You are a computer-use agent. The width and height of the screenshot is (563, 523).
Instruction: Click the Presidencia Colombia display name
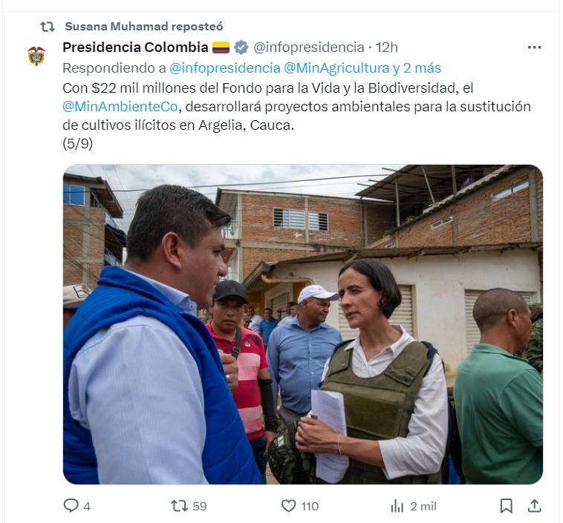pos(135,47)
